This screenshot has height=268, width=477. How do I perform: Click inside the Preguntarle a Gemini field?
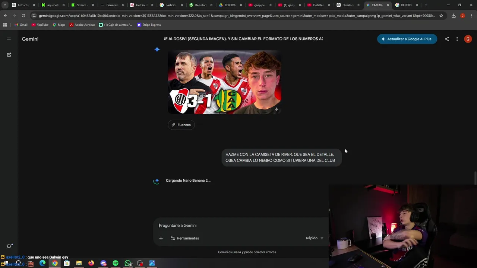[x=240, y=225]
